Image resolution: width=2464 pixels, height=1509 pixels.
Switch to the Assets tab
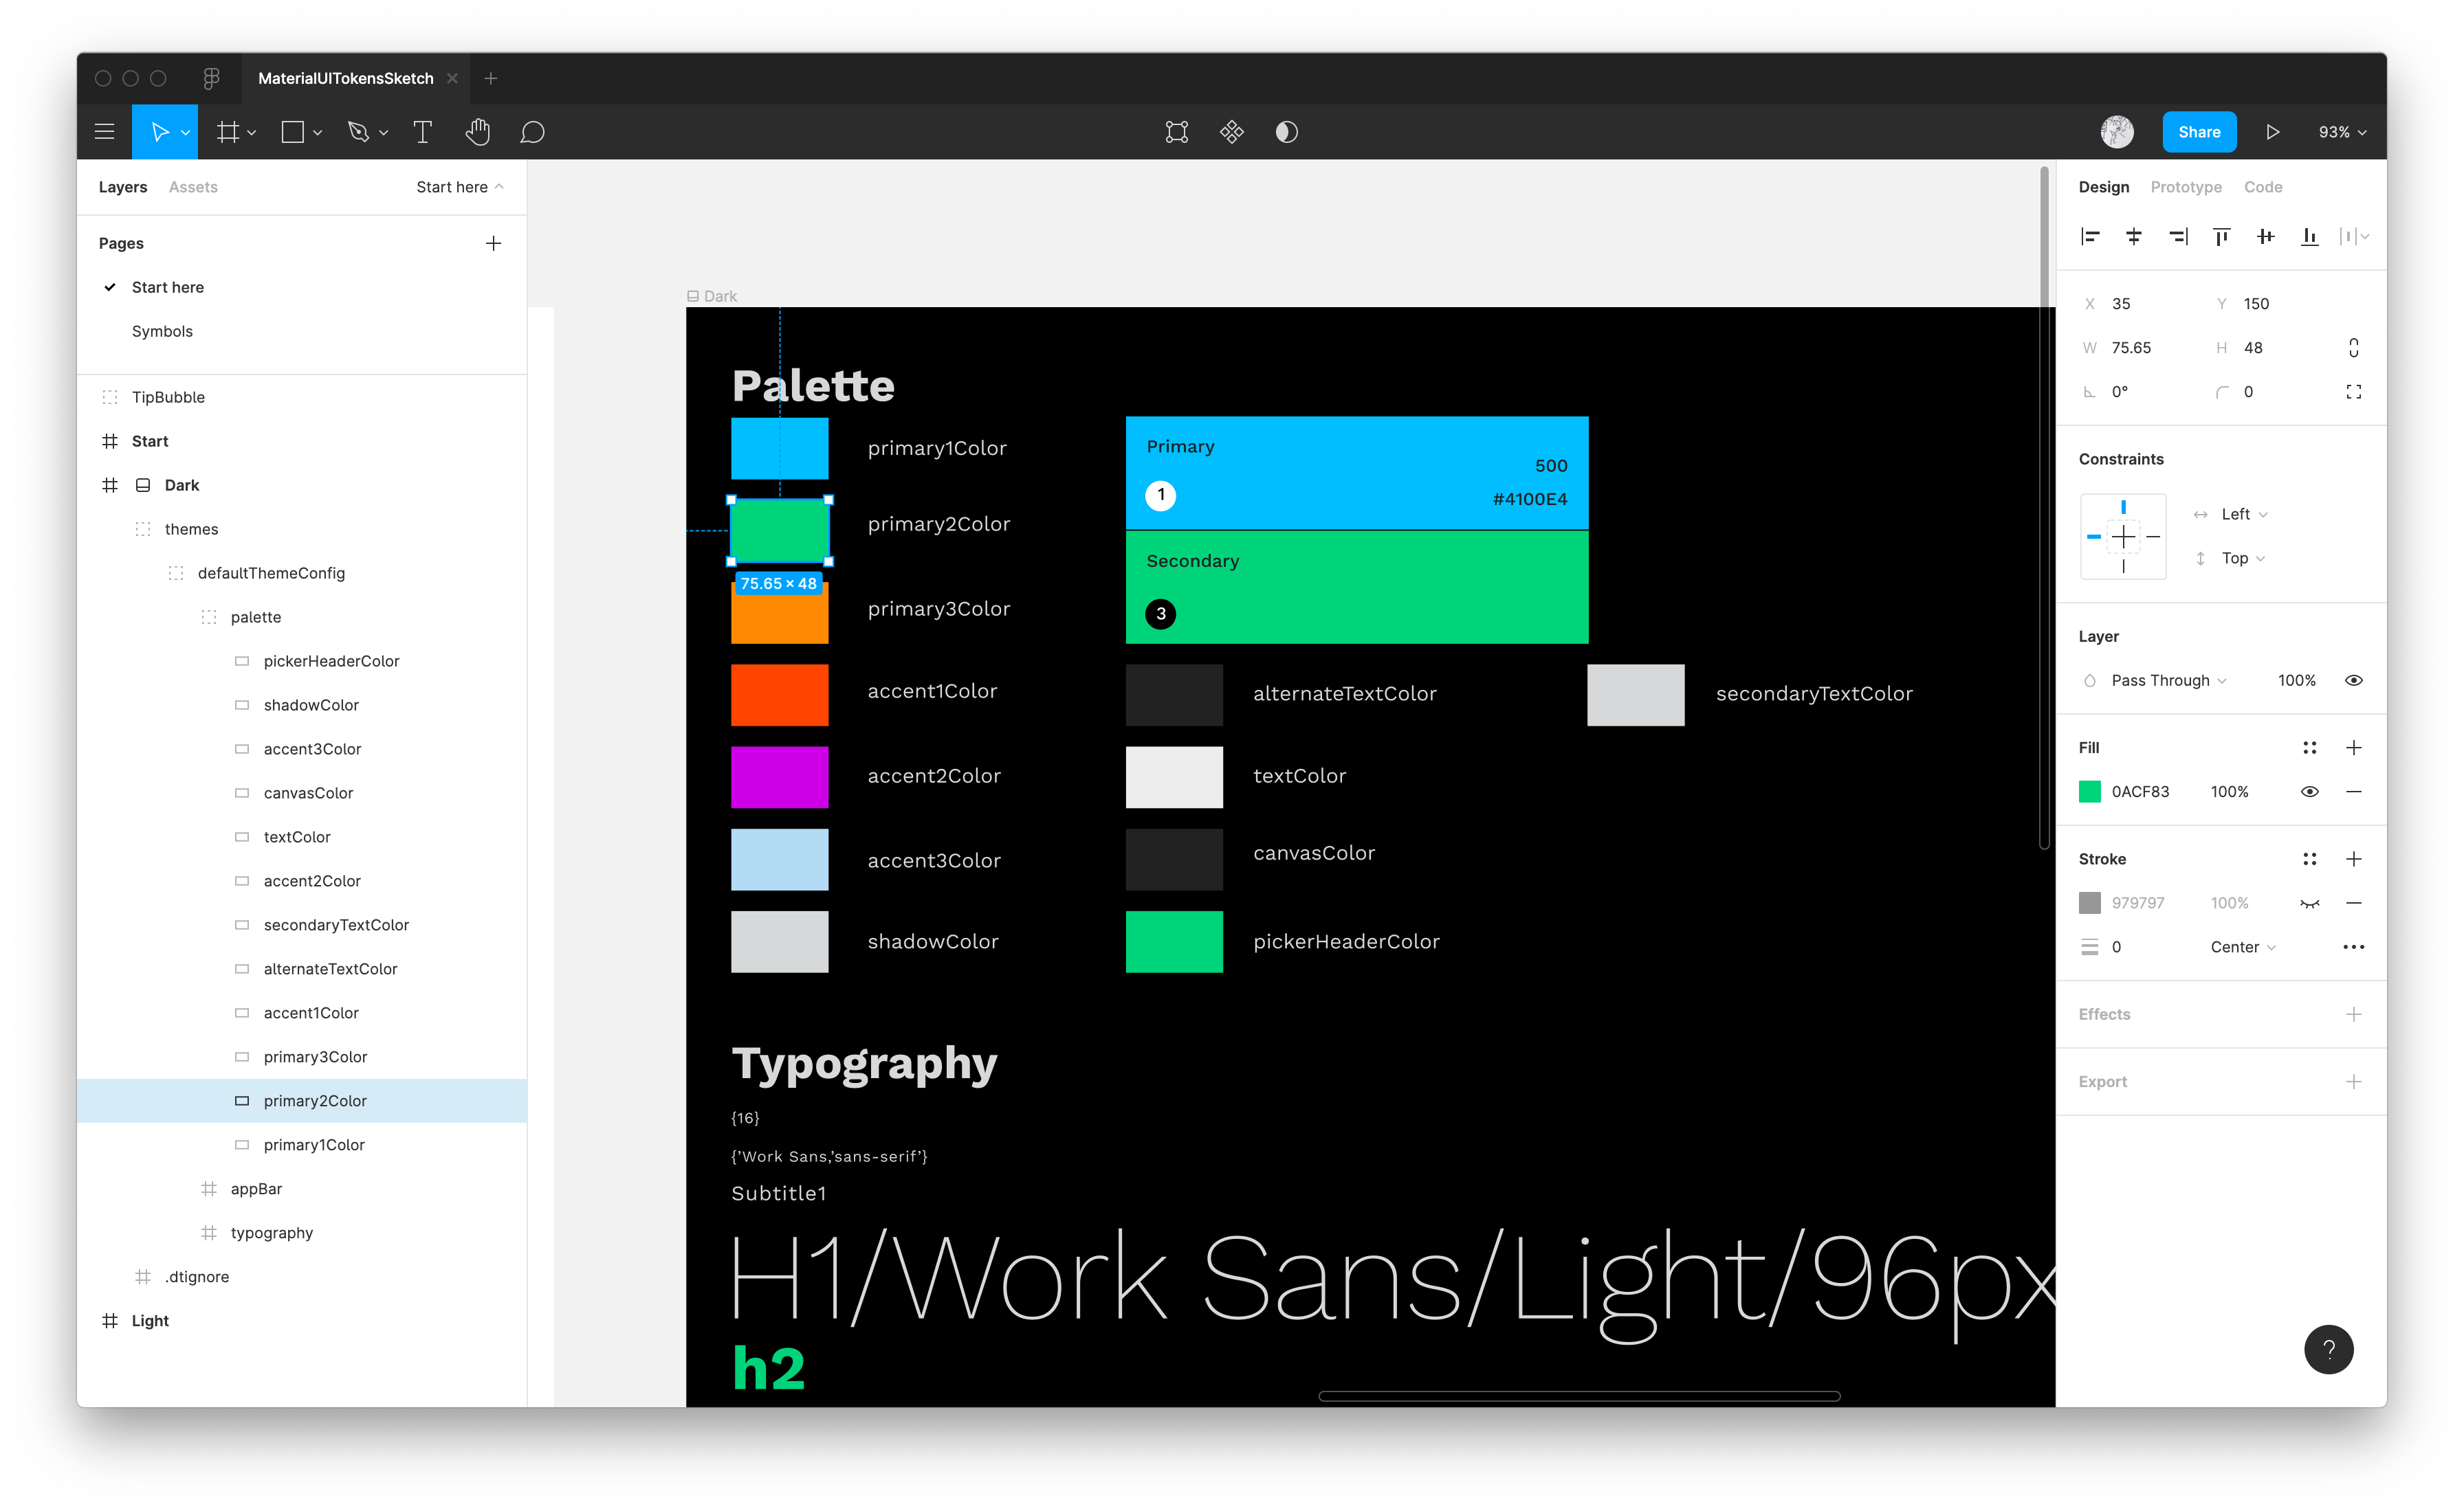click(193, 187)
